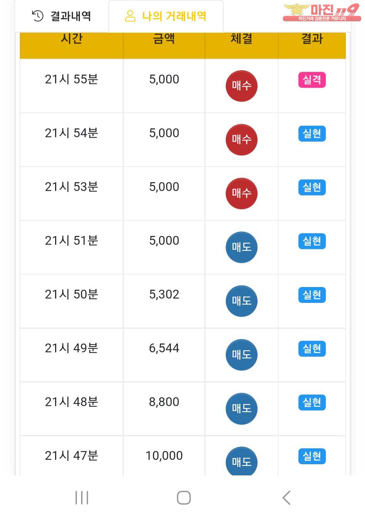This screenshot has width=365, height=518.
Task: Tap Android back navigation button
Action: 286,498
